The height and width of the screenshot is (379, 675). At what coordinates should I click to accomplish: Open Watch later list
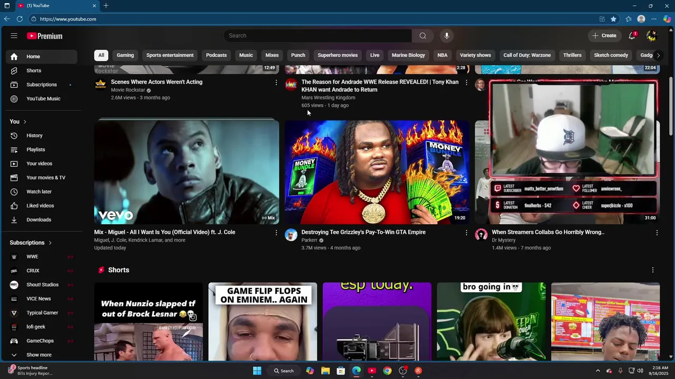pos(41,192)
